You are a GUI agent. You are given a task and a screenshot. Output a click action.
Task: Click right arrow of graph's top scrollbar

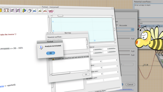(113, 16)
